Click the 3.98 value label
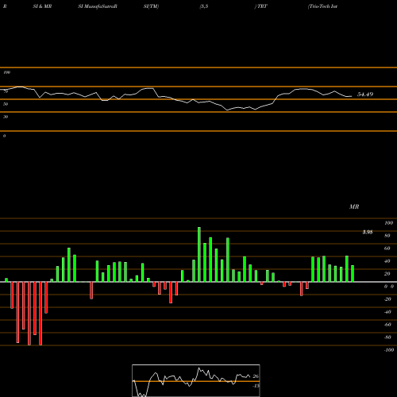The image size is (397, 397). click(x=368, y=232)
